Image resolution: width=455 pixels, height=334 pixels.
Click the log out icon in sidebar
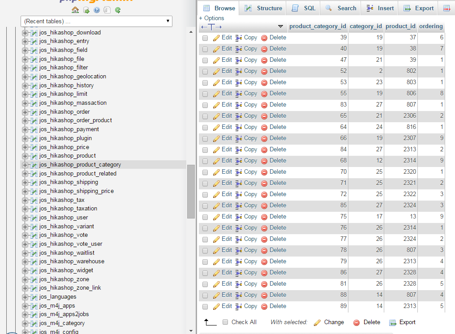pyautogui.click(x=86, y=10)
